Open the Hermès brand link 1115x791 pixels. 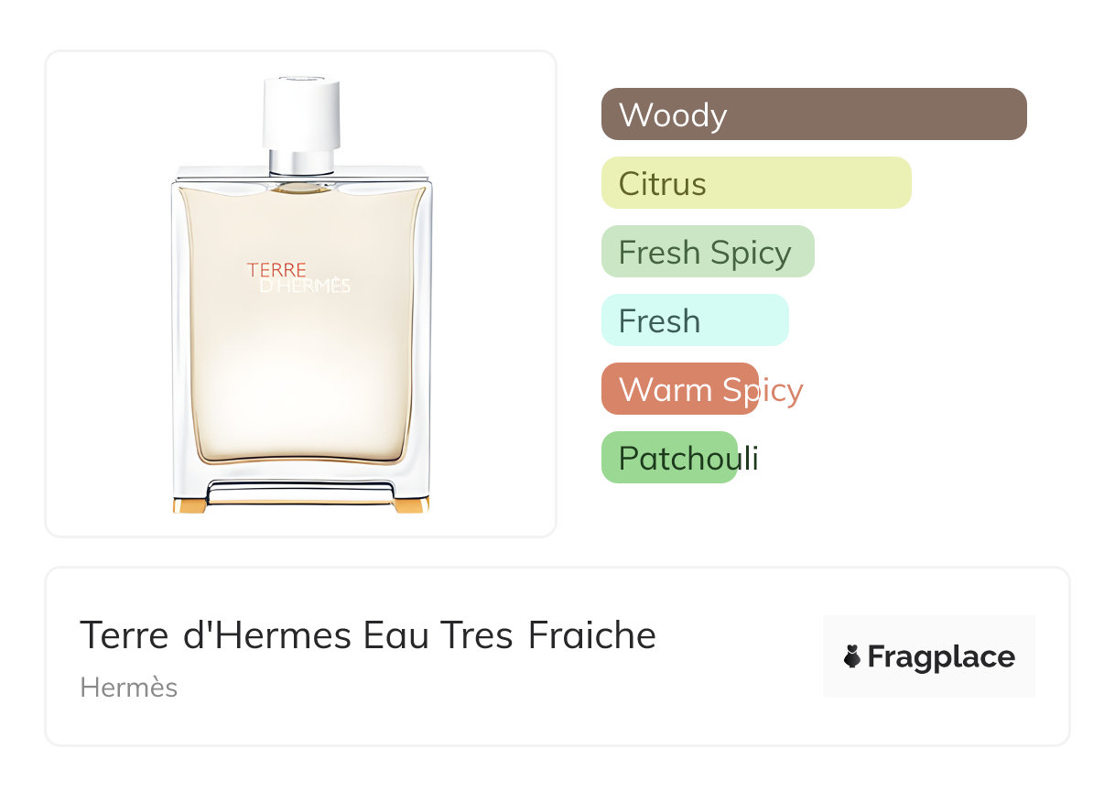point(129,688)
